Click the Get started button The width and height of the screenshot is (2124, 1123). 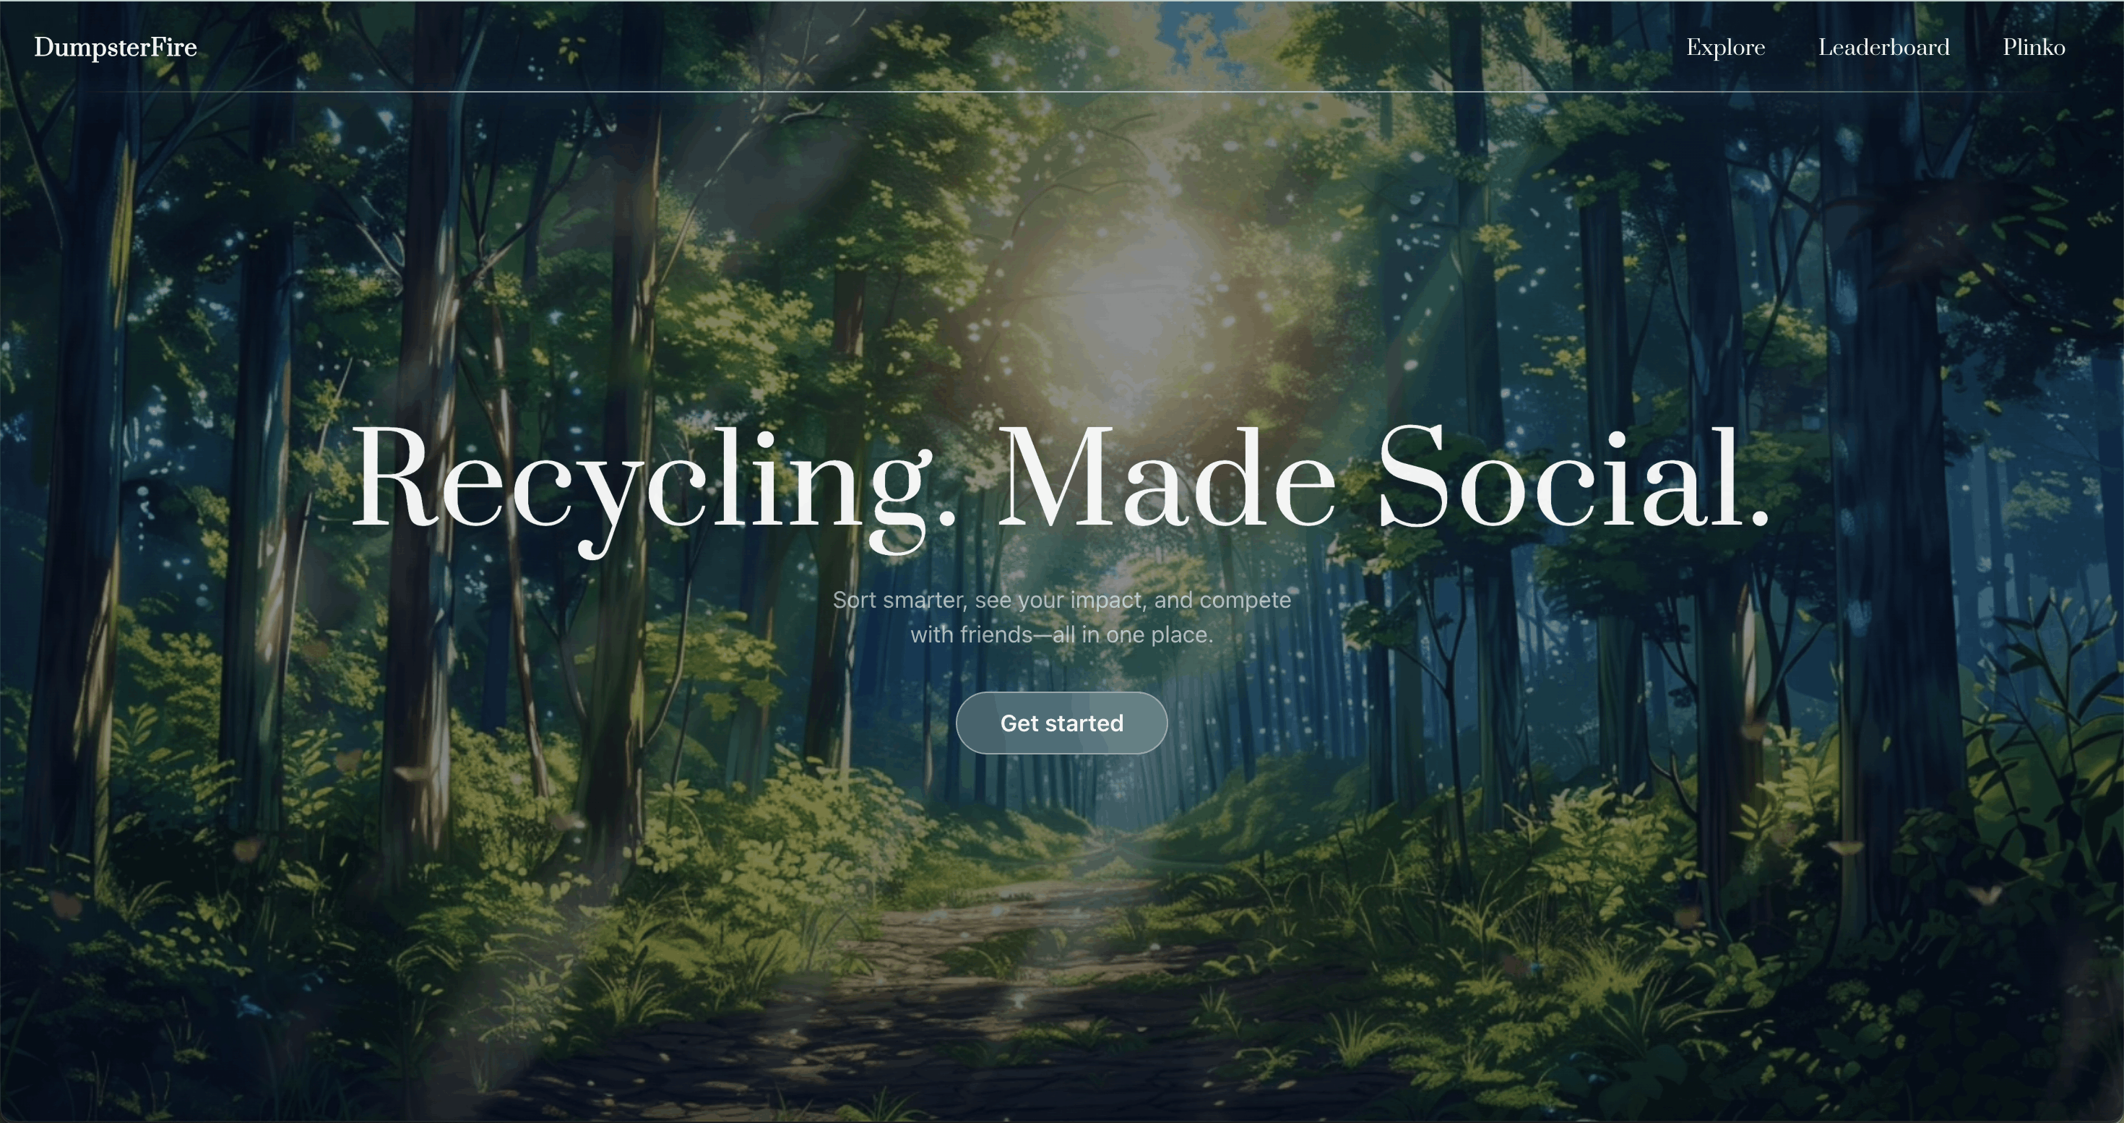tap(1061, 723)
